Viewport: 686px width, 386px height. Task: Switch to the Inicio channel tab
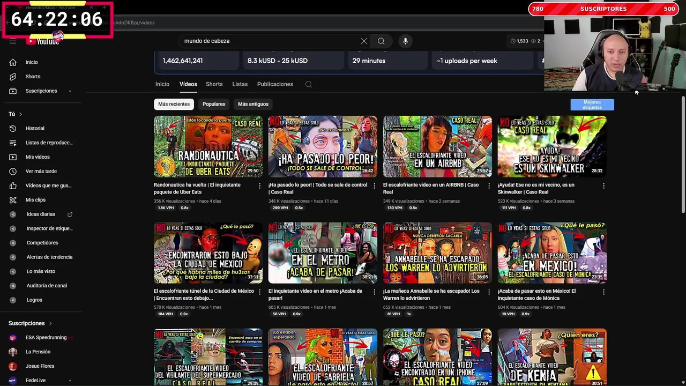coord(162,84)
